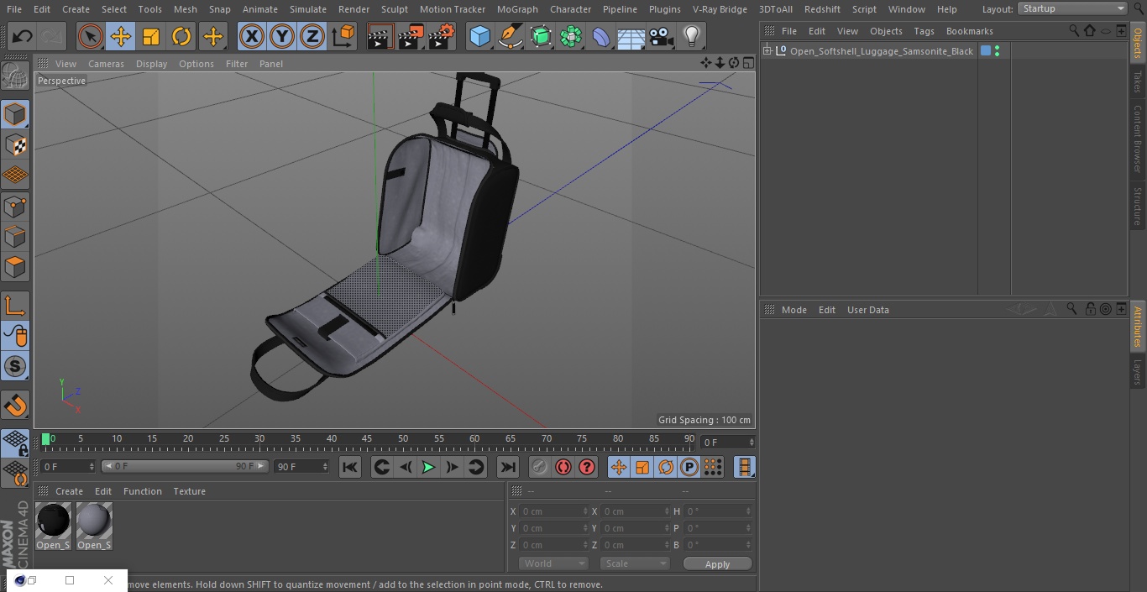1147x592 pixels.
Task: Switch to Texture mode
Action: (16, 144)
